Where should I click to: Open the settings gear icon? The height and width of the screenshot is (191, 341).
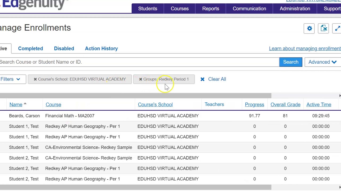(x=309, y=28)
